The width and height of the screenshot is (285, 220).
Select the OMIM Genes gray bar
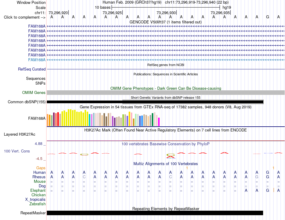pyautogui.click(x=166, y=92)
